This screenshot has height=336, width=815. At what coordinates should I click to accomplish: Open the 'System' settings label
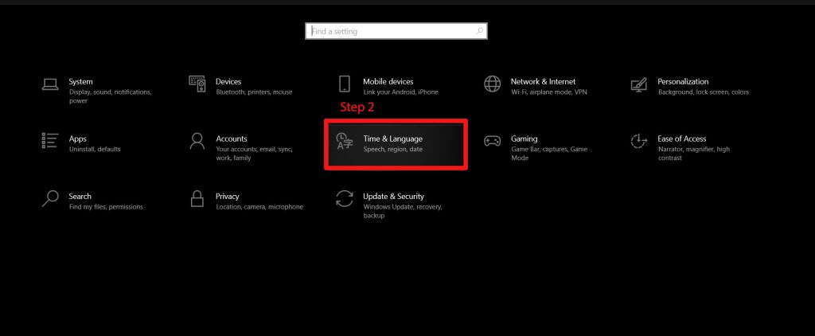(80, 82)
